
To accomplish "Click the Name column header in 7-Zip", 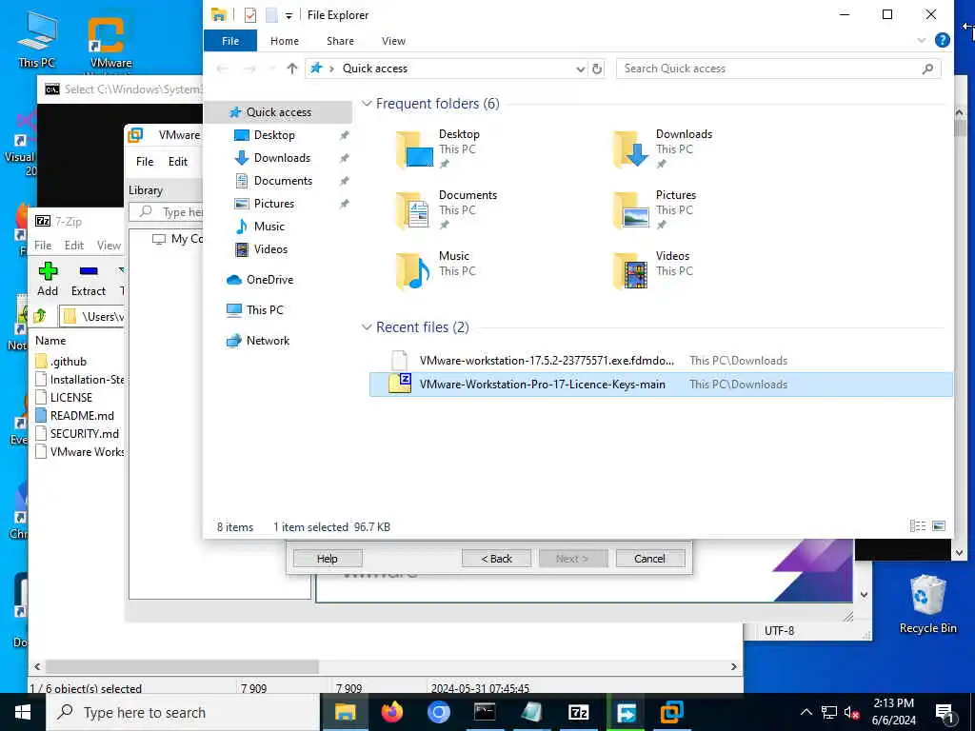I will pyautogui.click(x=50, y=341).
